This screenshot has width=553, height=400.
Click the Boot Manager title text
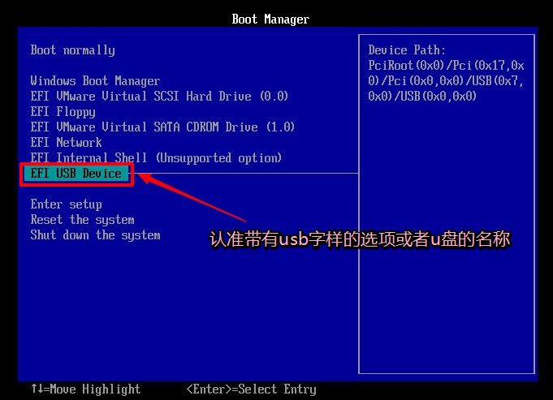pos(270,19)
